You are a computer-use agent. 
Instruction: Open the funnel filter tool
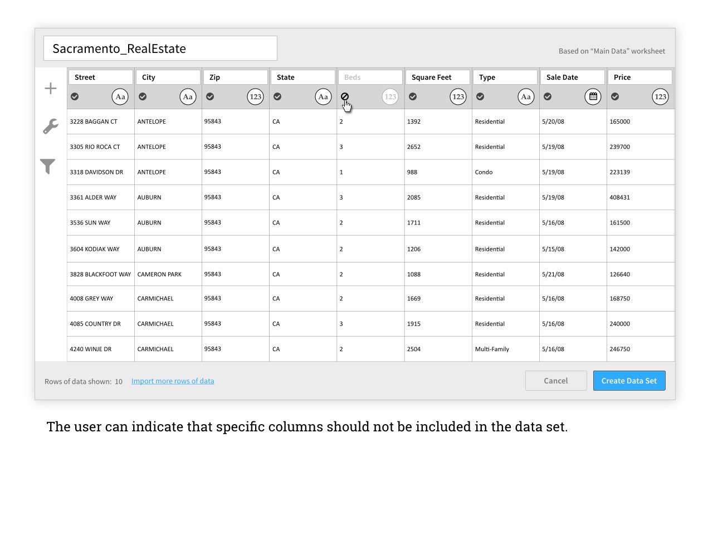coord(48,166)
